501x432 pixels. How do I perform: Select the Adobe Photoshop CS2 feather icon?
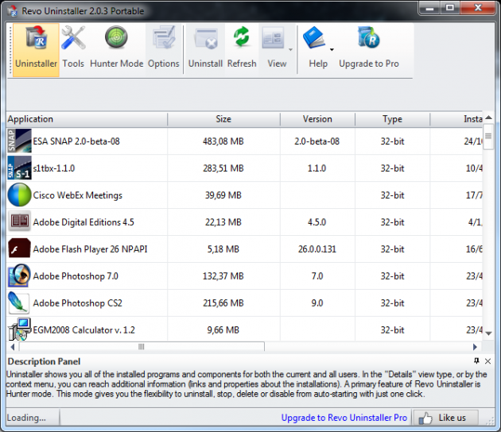[18, 302]
